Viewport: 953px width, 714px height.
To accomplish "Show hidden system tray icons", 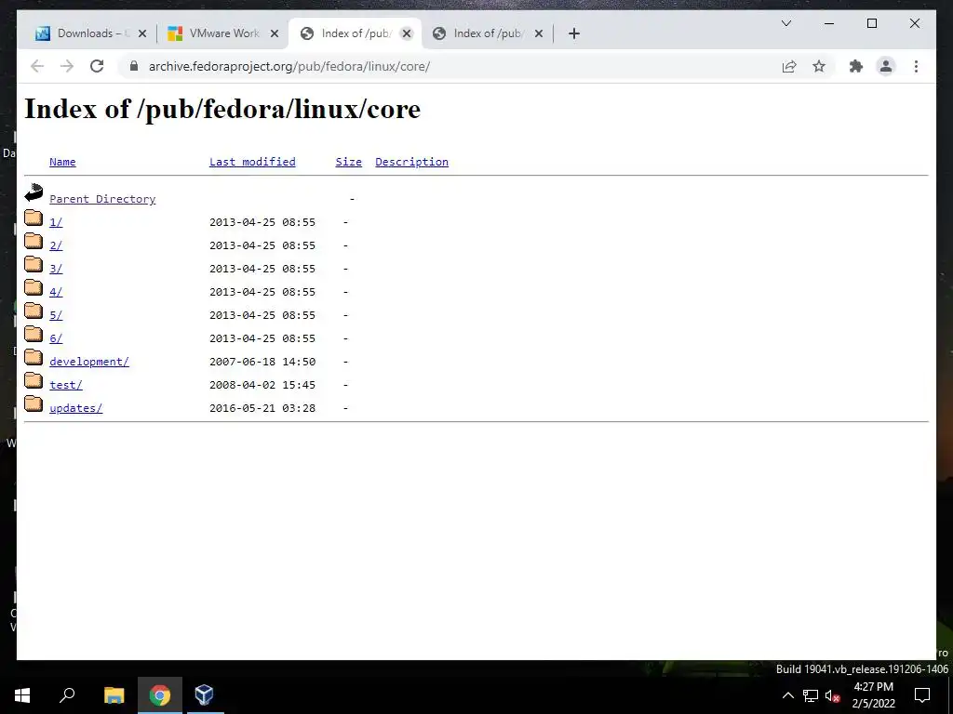I will pos(787,695).
